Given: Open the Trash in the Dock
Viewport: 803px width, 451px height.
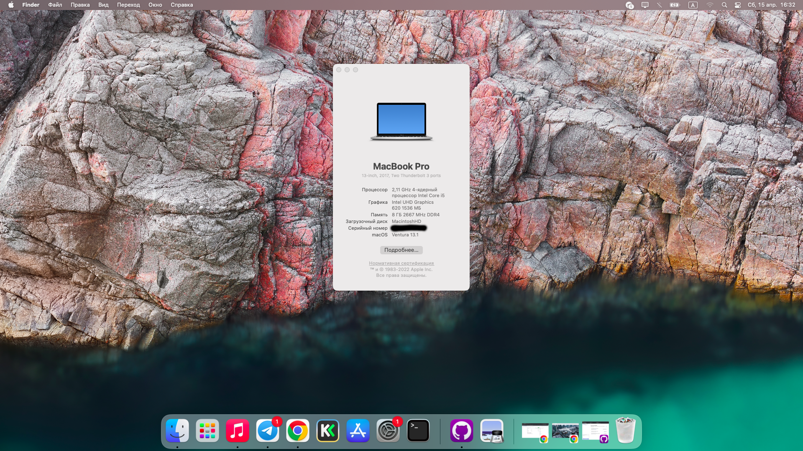Looking at the screenshot, I should pyautogui.click(x=626, y=430).
